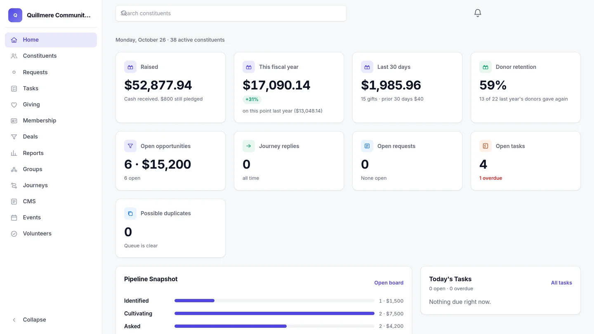594x334 pixels.
Task: Click the 1 overdue red text
Action: click(490, 178)
